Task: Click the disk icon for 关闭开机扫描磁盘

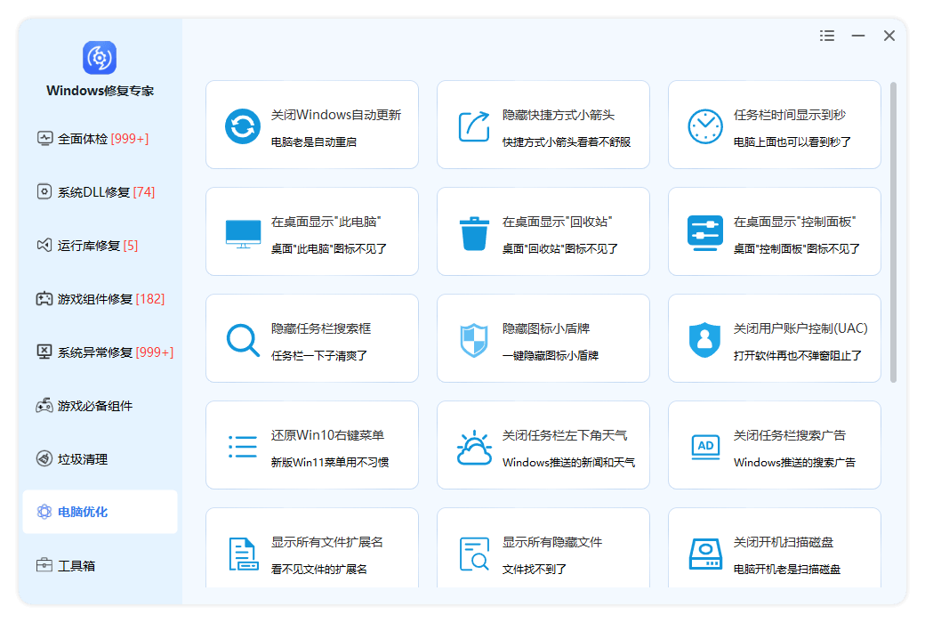Action: coord(705,554)
